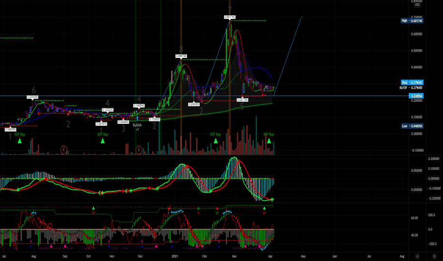Click the 0.228556 horizontal line price tag

point(416,96)
